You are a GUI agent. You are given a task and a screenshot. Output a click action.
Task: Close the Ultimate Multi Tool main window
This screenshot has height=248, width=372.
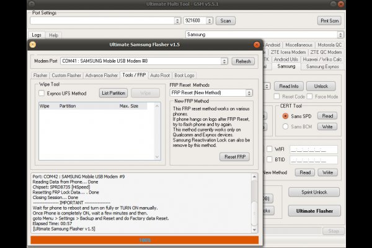(x=341, y=4)
